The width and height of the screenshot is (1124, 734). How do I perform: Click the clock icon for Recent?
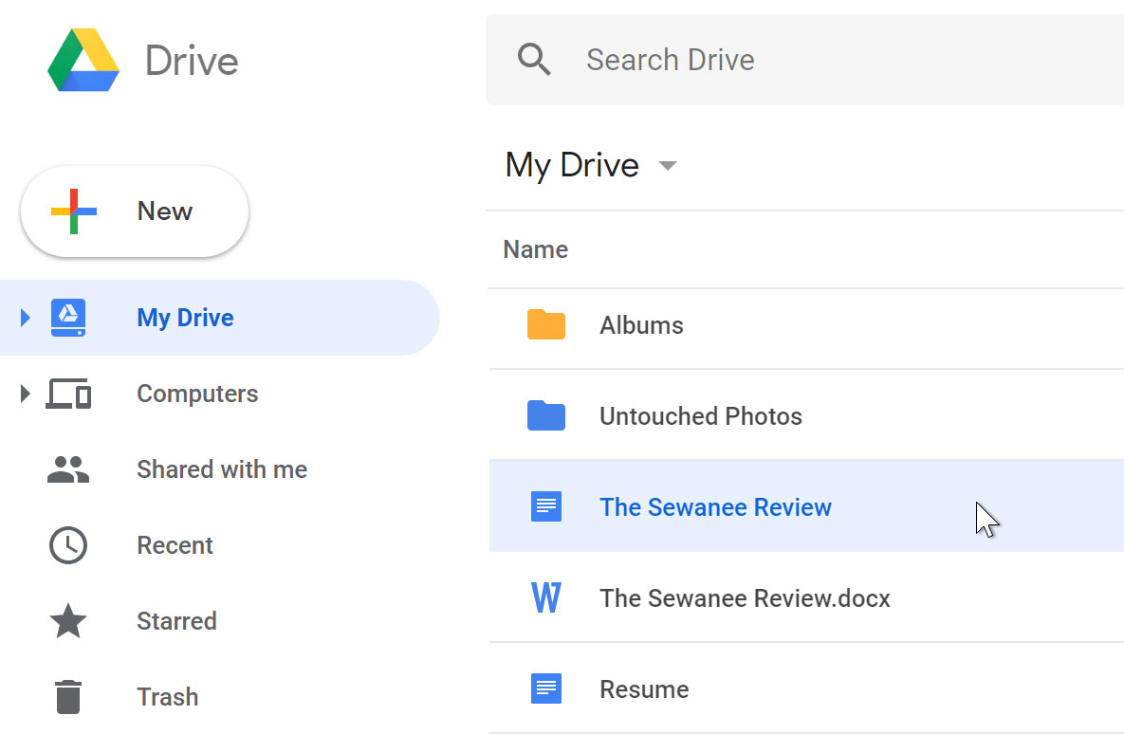[x=67, y=545]
